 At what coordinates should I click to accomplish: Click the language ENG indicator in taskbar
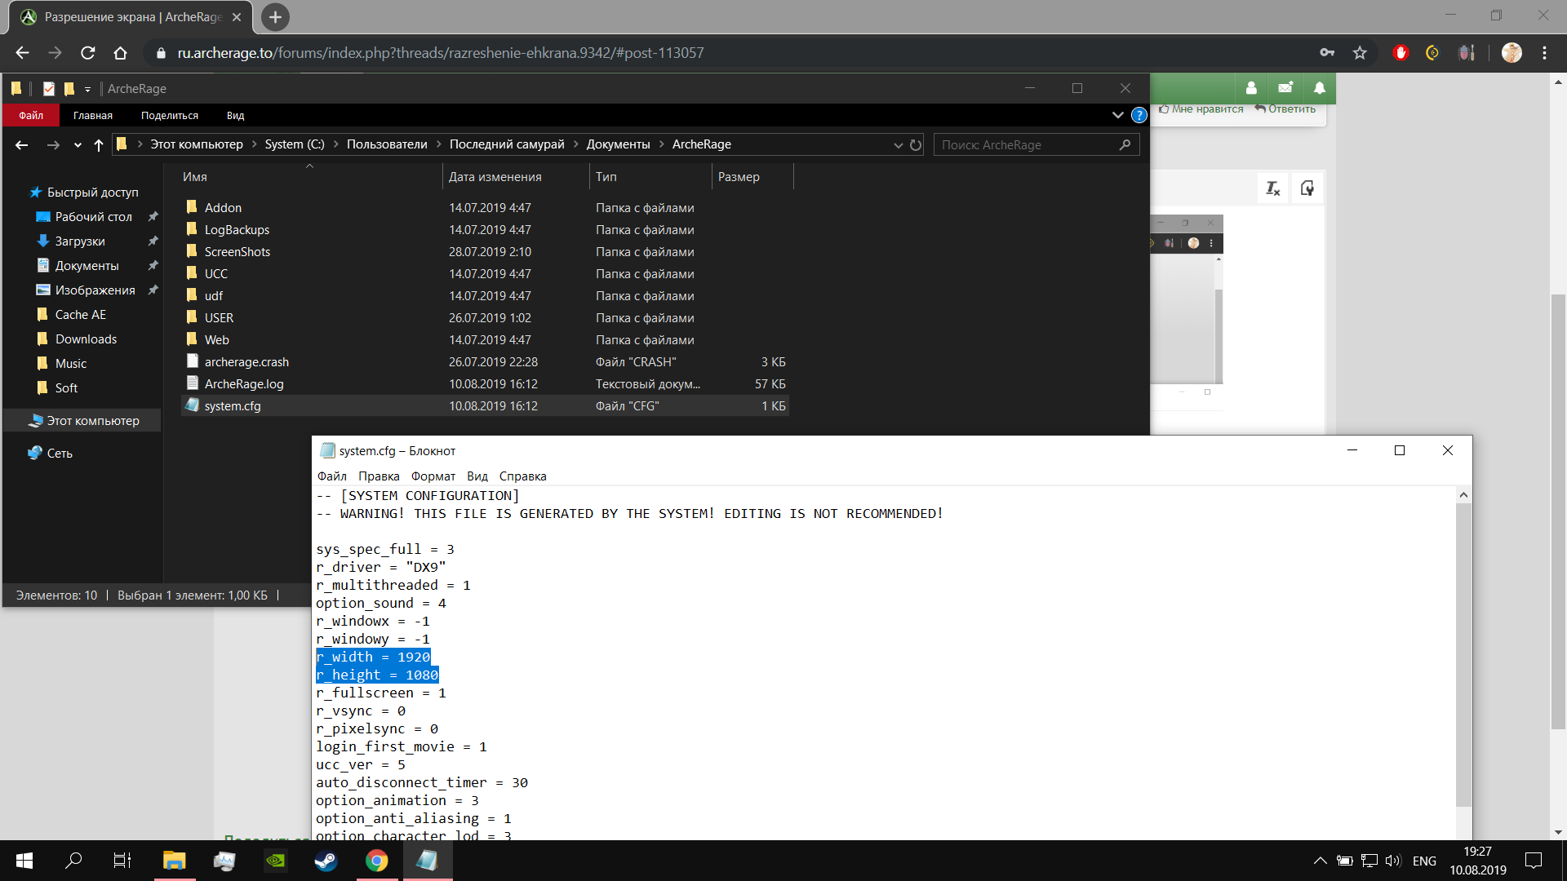(1425, 860)
